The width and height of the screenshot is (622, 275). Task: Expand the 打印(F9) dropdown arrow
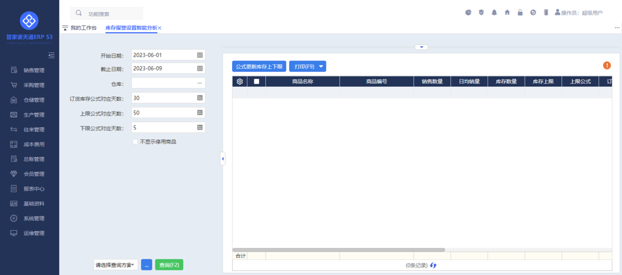pyautogui.click(x=321, y=67)
